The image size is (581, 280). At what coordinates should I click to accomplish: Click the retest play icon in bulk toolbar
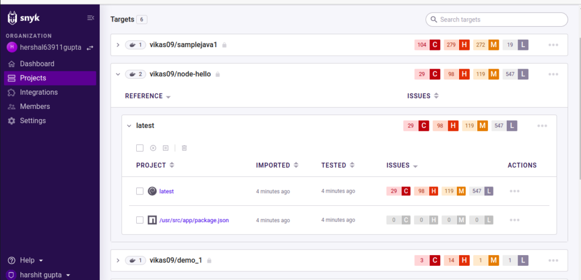click(x=153, y=148)
